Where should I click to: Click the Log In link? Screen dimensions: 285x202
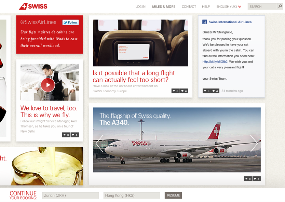point(140,6)
